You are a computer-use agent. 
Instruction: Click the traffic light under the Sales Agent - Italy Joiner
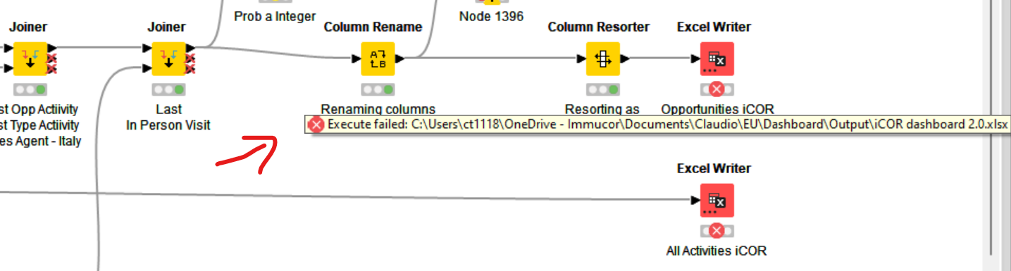(30, 89)
